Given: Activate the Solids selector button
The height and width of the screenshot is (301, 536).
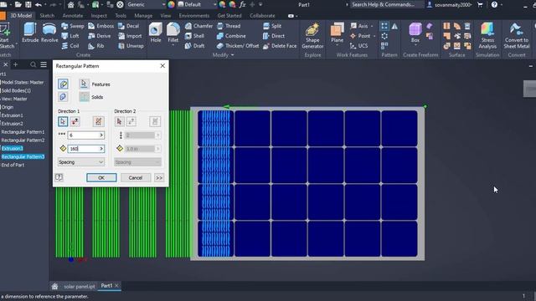Looking at the screenshot, I should pyautogui.click(x=84, y=97).
